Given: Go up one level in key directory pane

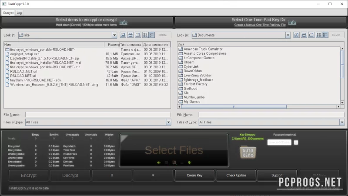Looking at the screenshot, I should coord(297,35).
